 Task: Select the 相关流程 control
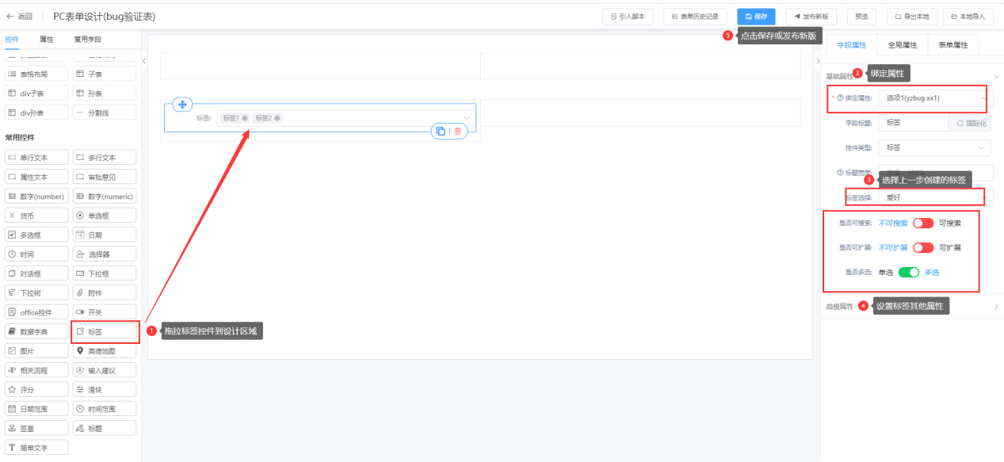click(36, 370)
